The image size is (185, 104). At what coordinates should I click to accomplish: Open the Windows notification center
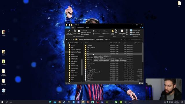coord(182,102)
